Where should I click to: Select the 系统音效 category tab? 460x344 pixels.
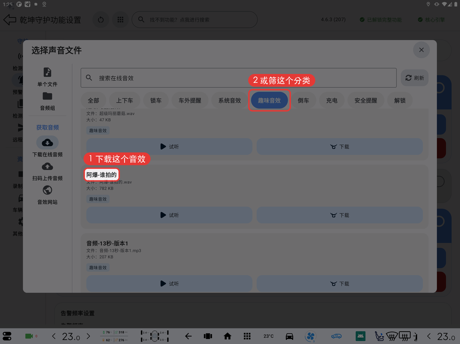click(230, 101)
